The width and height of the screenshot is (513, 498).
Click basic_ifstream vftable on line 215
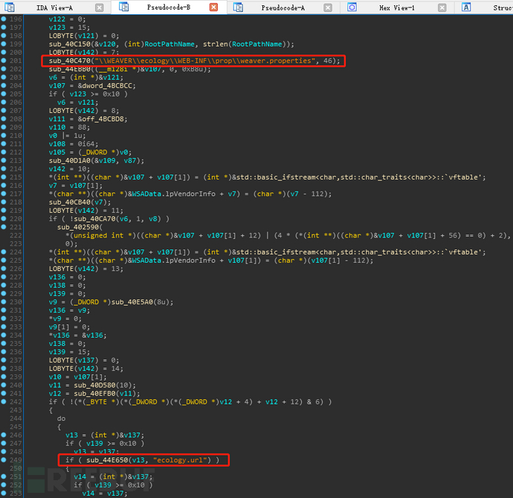click(359, 177)
